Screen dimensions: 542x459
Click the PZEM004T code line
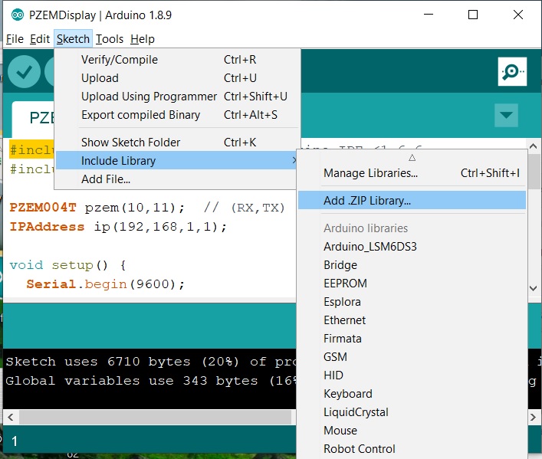147,208
